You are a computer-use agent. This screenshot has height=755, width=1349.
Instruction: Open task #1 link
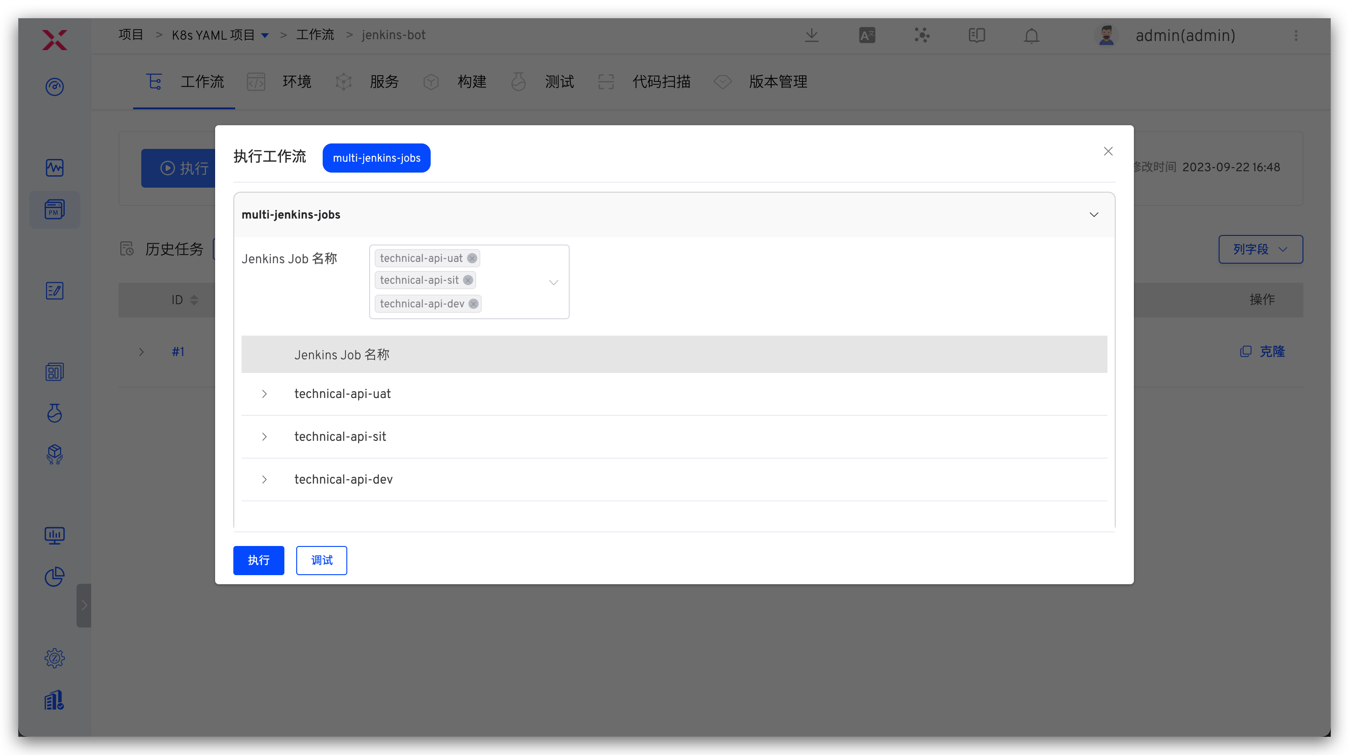[x=178, y=352]
